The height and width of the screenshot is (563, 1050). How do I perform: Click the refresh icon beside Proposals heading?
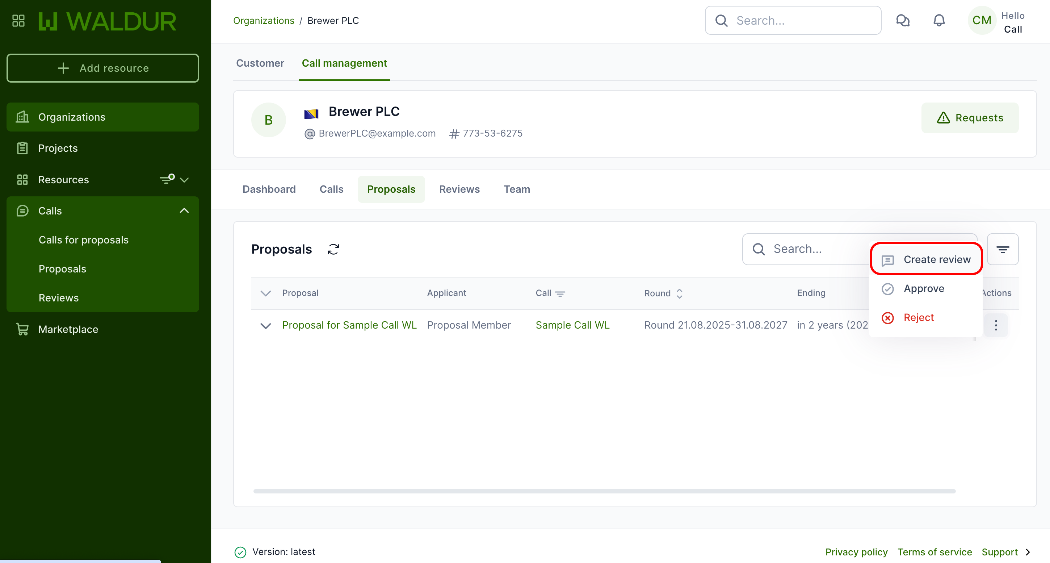pyautogui.click(x=333, y=249)
